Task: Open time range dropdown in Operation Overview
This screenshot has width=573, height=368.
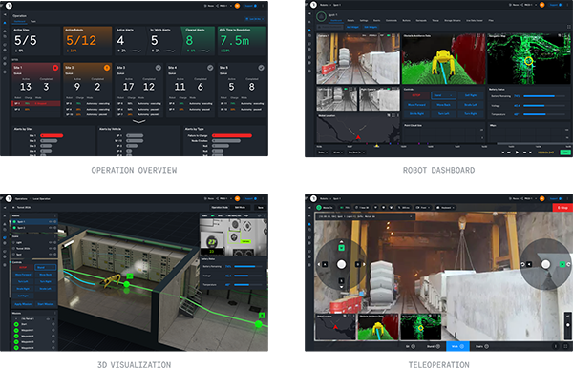Action: 254,19
